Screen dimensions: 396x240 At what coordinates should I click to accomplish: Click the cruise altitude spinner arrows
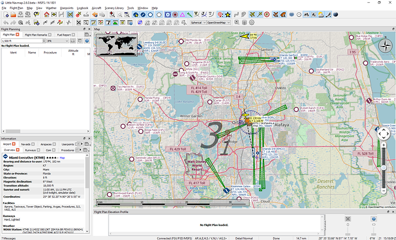coord(44,41)
